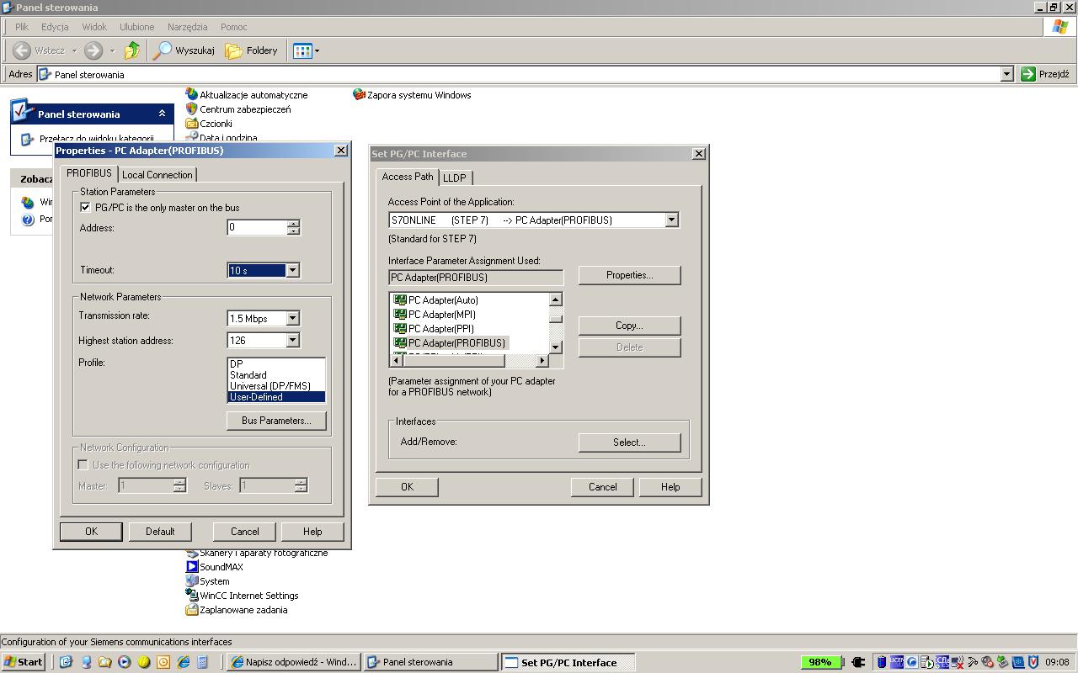Open the Highest station address dropdown
The image size is (1078, 673).
point(292,340)
